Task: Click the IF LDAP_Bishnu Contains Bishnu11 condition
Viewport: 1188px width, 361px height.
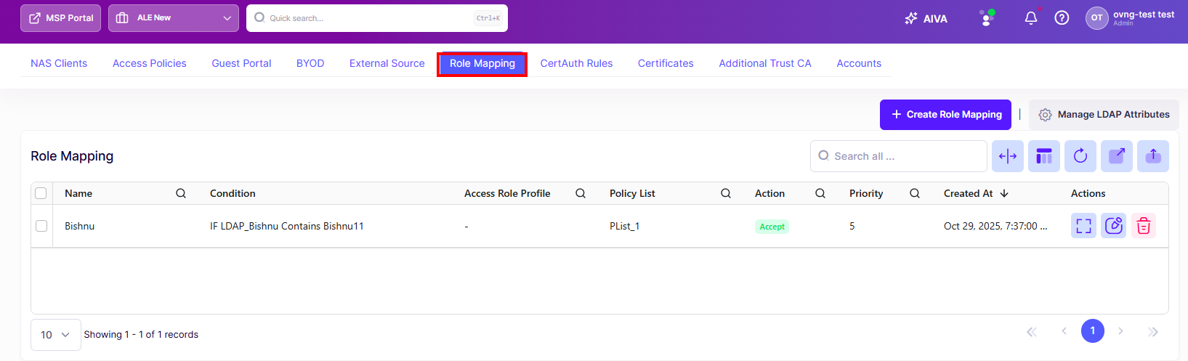Action: pos(287,226)
